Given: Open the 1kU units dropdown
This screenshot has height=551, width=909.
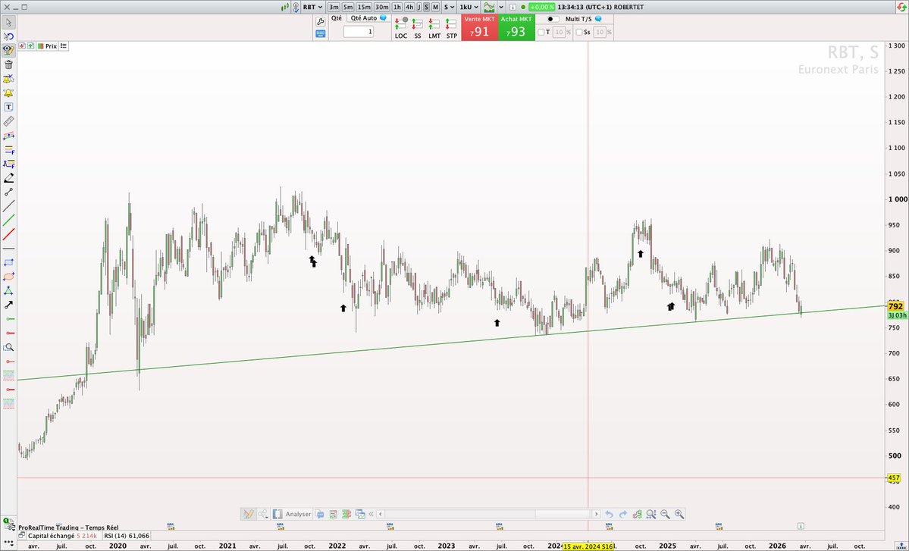Looking at the screenshot, I should 469,7.
